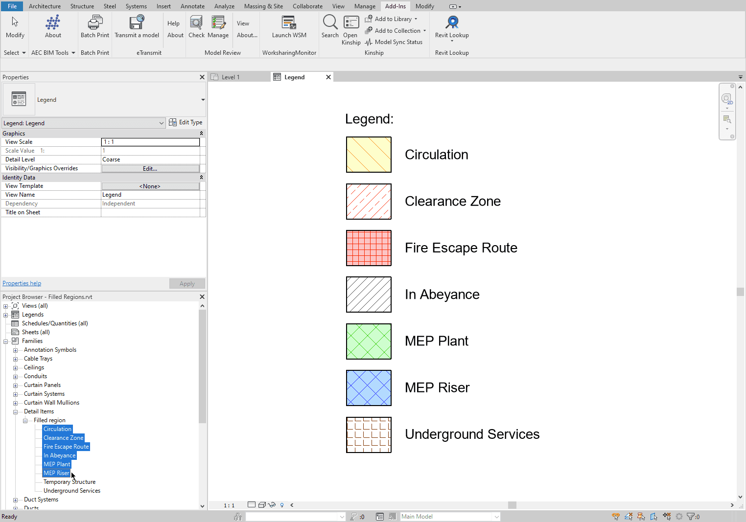This screenshot has height=522, width=746.
Task: Click the Edit Type button
Action: click(186, 122)
